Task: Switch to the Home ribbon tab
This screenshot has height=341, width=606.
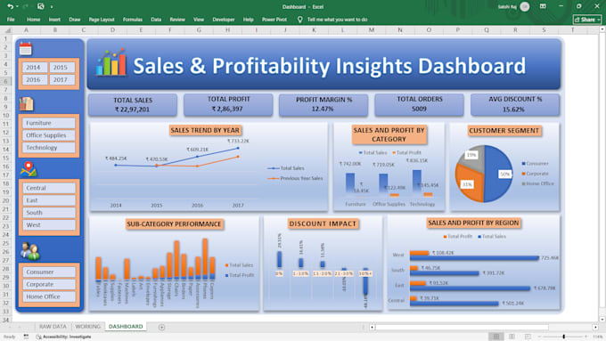Action: click(x=34, y=20)
